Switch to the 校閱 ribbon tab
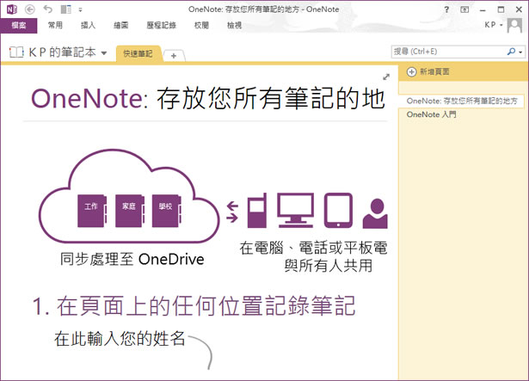The width and height of the screenshot is (529, 381). 201,25
